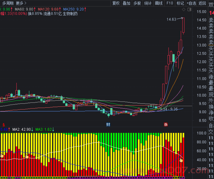Click the 14.63 high price arrow label

tap(171, 19)
